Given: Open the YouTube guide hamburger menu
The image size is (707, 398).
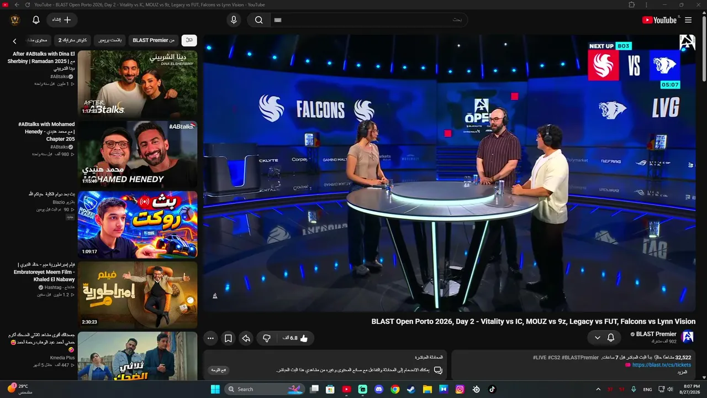Looking at the screenshot, I should pyautogui.click(x=688, y=20).
